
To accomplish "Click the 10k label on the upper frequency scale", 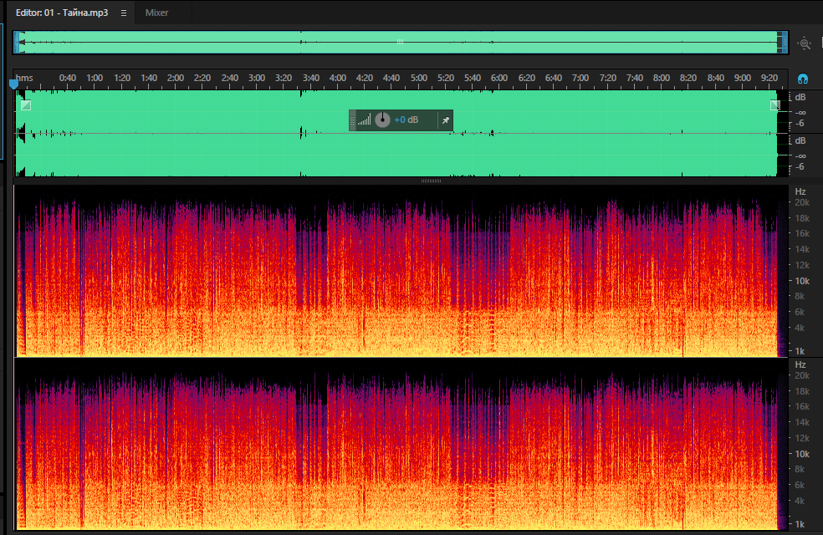I will pyautogui.click(x=802, y=281).
